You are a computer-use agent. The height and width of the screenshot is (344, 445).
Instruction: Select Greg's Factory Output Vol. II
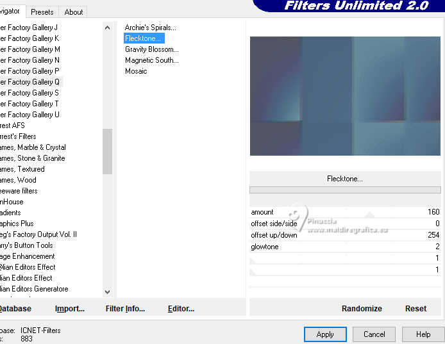38,234
